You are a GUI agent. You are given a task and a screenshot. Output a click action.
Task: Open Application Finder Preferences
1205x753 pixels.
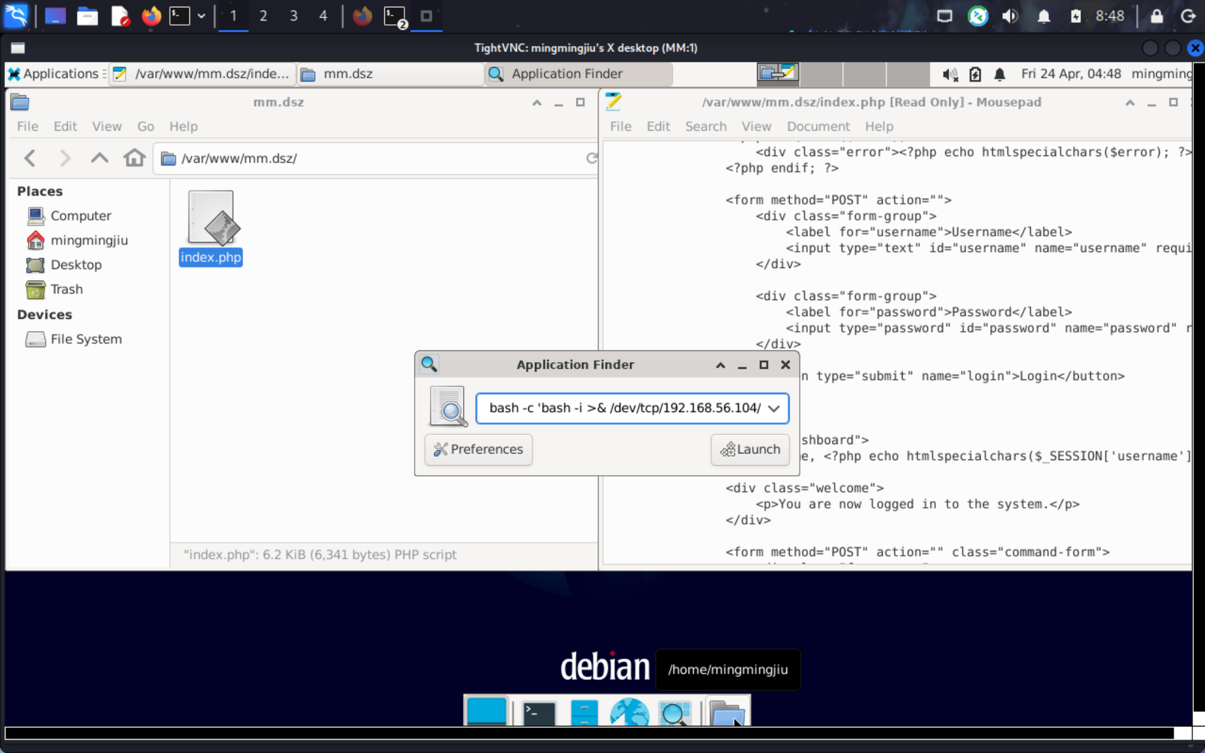point(478,449)
